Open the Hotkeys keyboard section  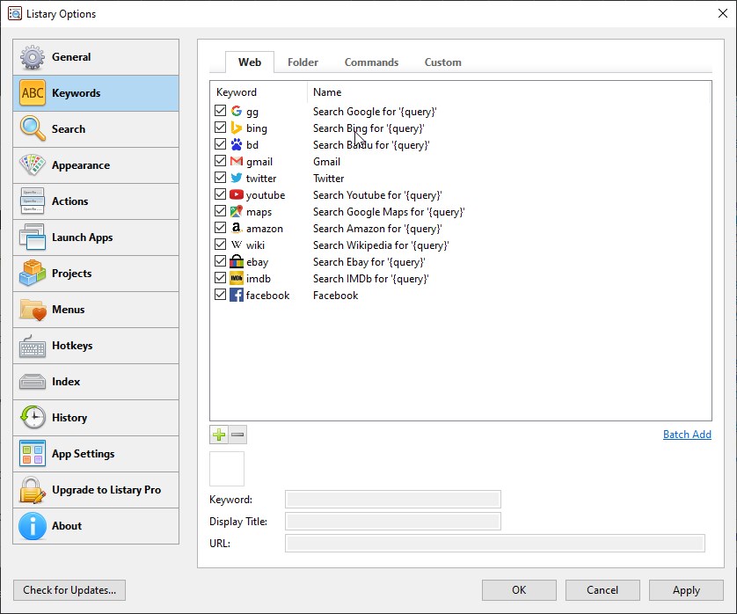pyautogui.click(x=96, y=346)
